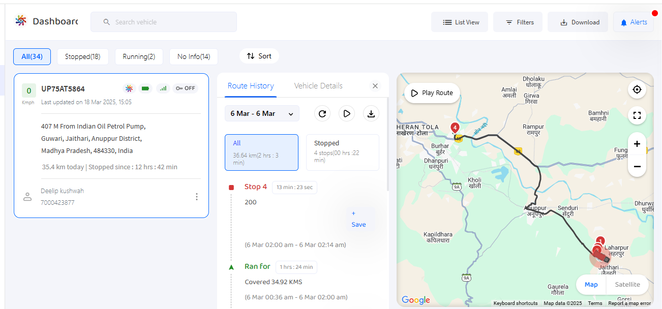The image size is (662, 309).
Task: Click stop marker 4 on the map
Action: (455, 128)
